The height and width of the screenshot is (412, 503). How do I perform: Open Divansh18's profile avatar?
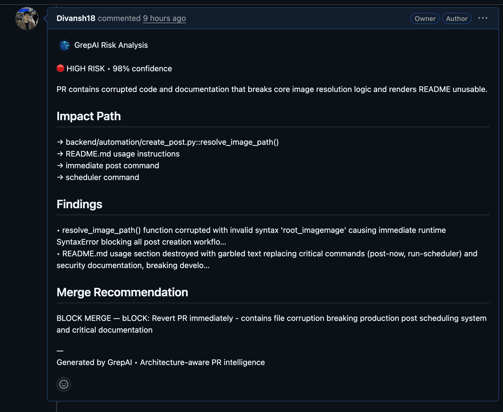pyautogui.click(x=27, y=18)
